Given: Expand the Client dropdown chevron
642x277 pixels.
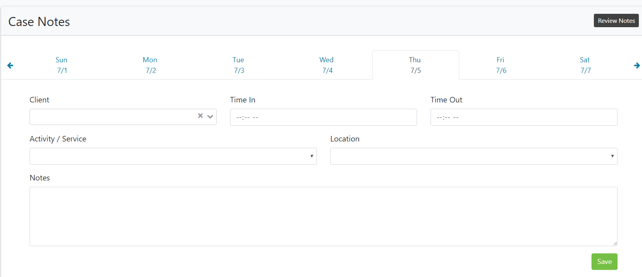Looking at the screenshot, I should click(210, 117).
